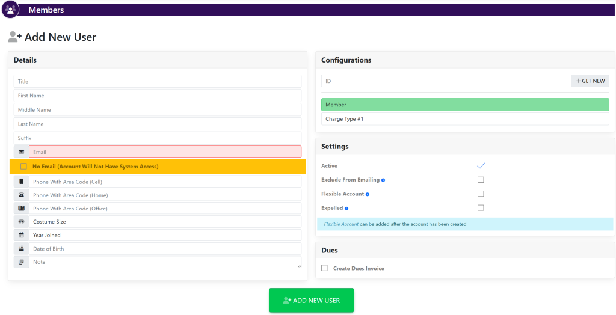Screen dimensions: 616x315
Task: Click the birthday cake icon
Action: [22, 249]
